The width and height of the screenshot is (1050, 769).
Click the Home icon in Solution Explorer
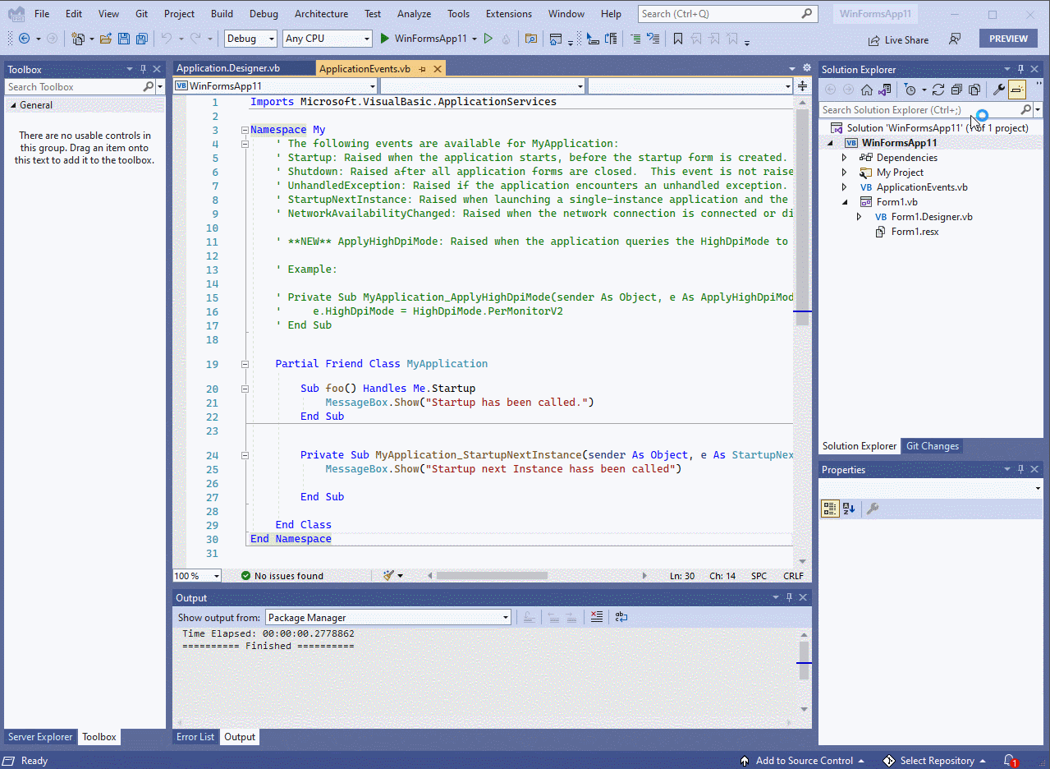coord(867,90)
